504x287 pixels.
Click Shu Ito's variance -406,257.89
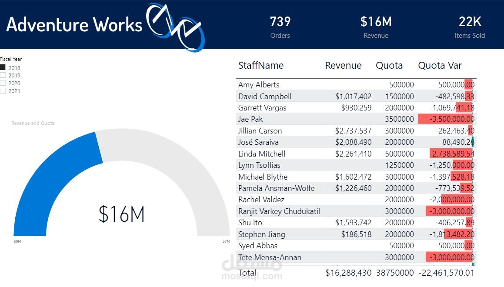tap(455, 222)
